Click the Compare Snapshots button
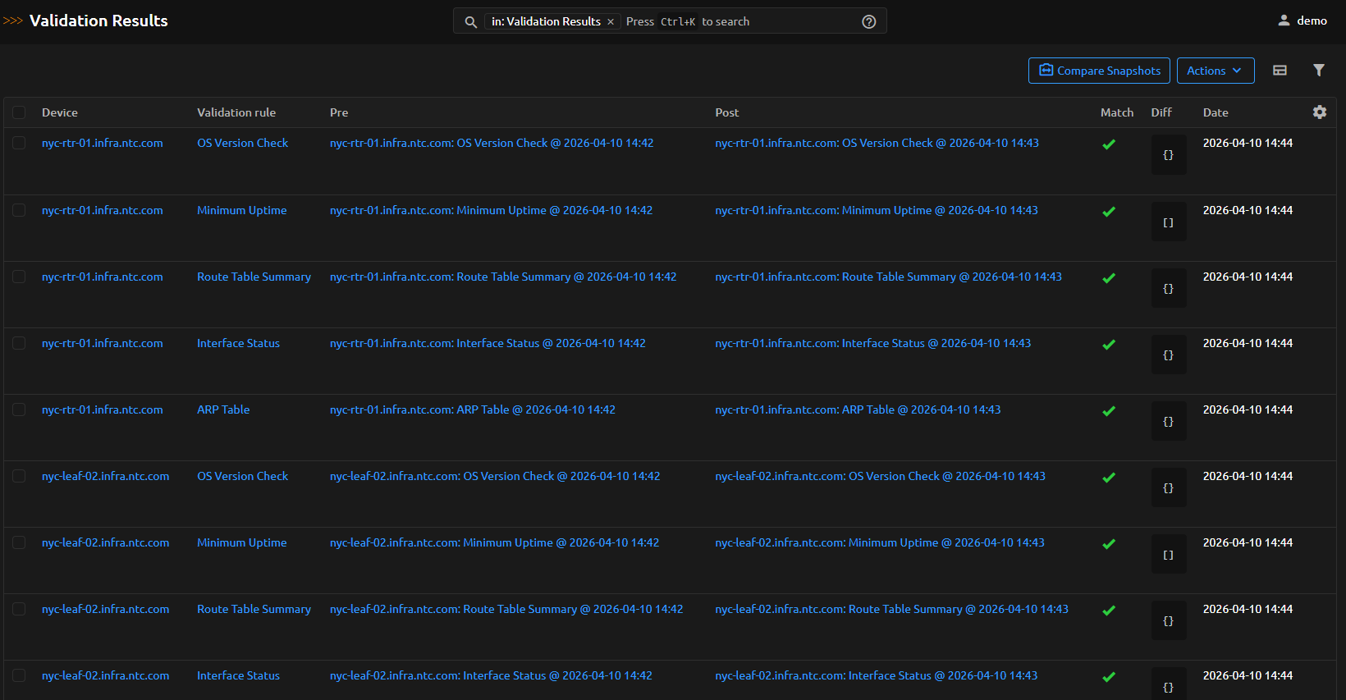1346x700 pixels. 1099,71
